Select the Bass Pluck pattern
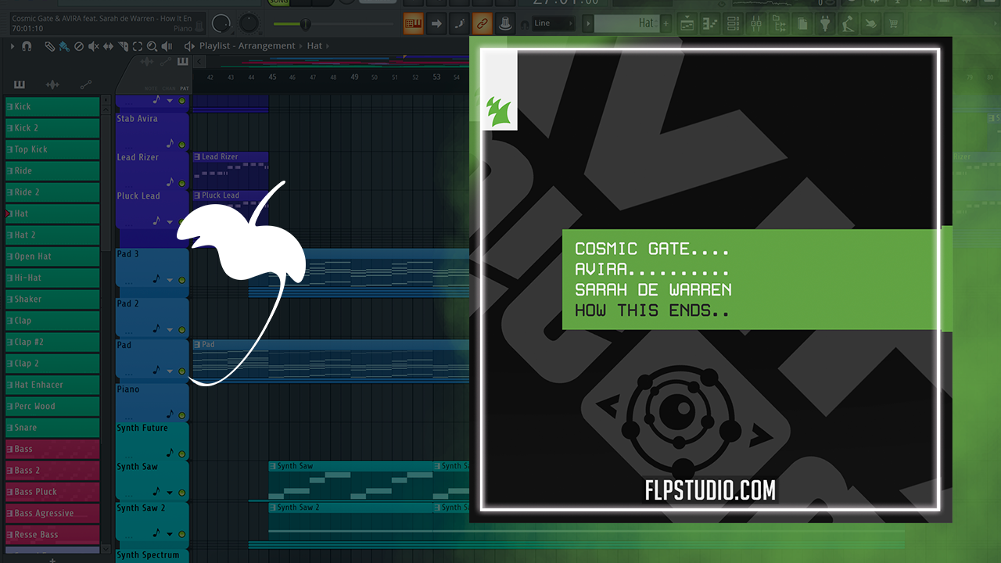The height and width of the screenshot is (563, 1001). click(x=52, y=492)
